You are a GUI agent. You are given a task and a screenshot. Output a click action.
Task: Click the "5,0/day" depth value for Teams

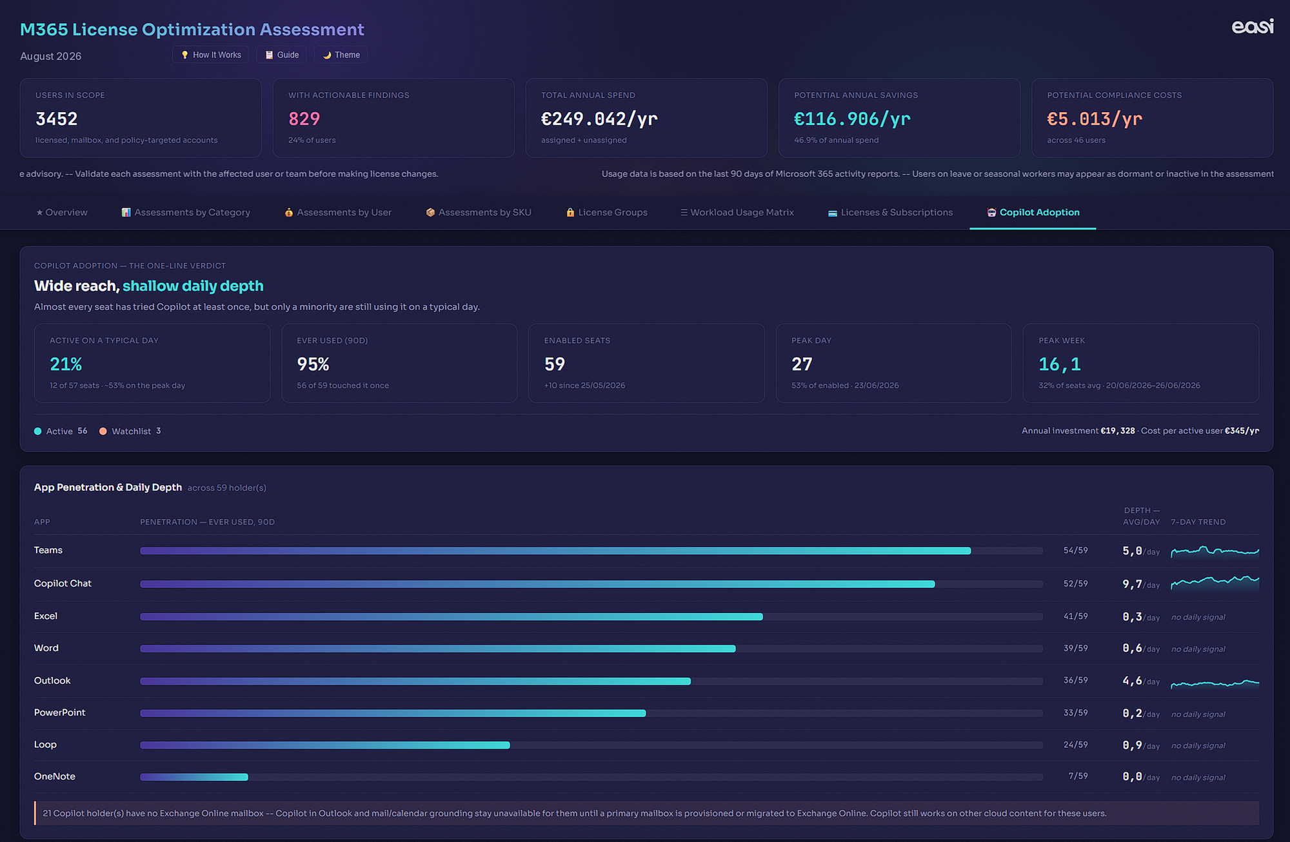pyautogui.click(x=1141, y=551)
